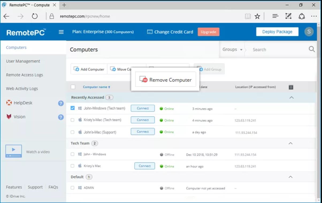Click the Apple icon of Kristy's-Mac (Tech team)

pyautogui.click(x=80, y=120)
